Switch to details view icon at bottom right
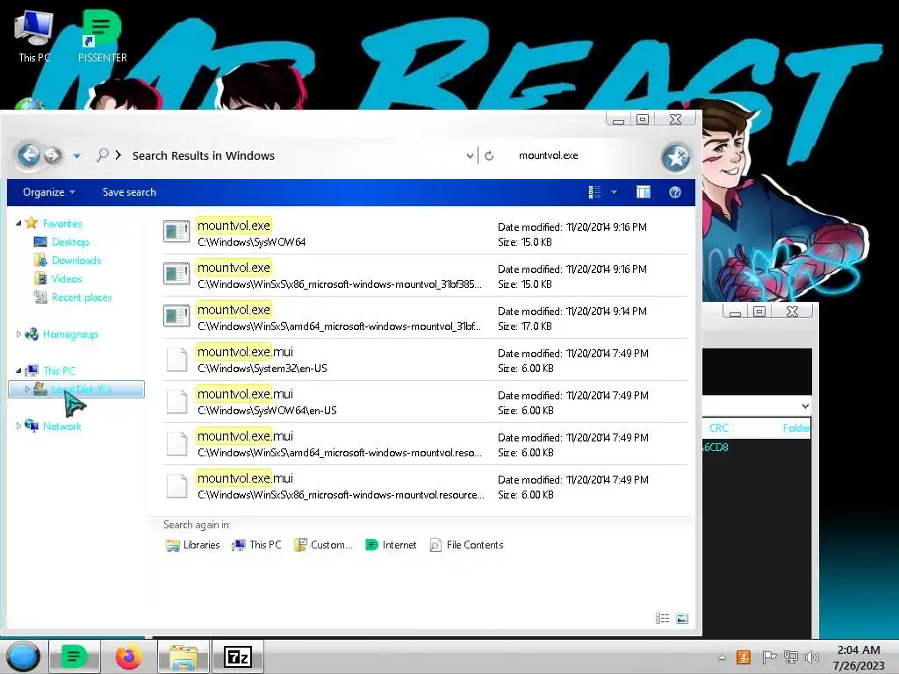 662,619
